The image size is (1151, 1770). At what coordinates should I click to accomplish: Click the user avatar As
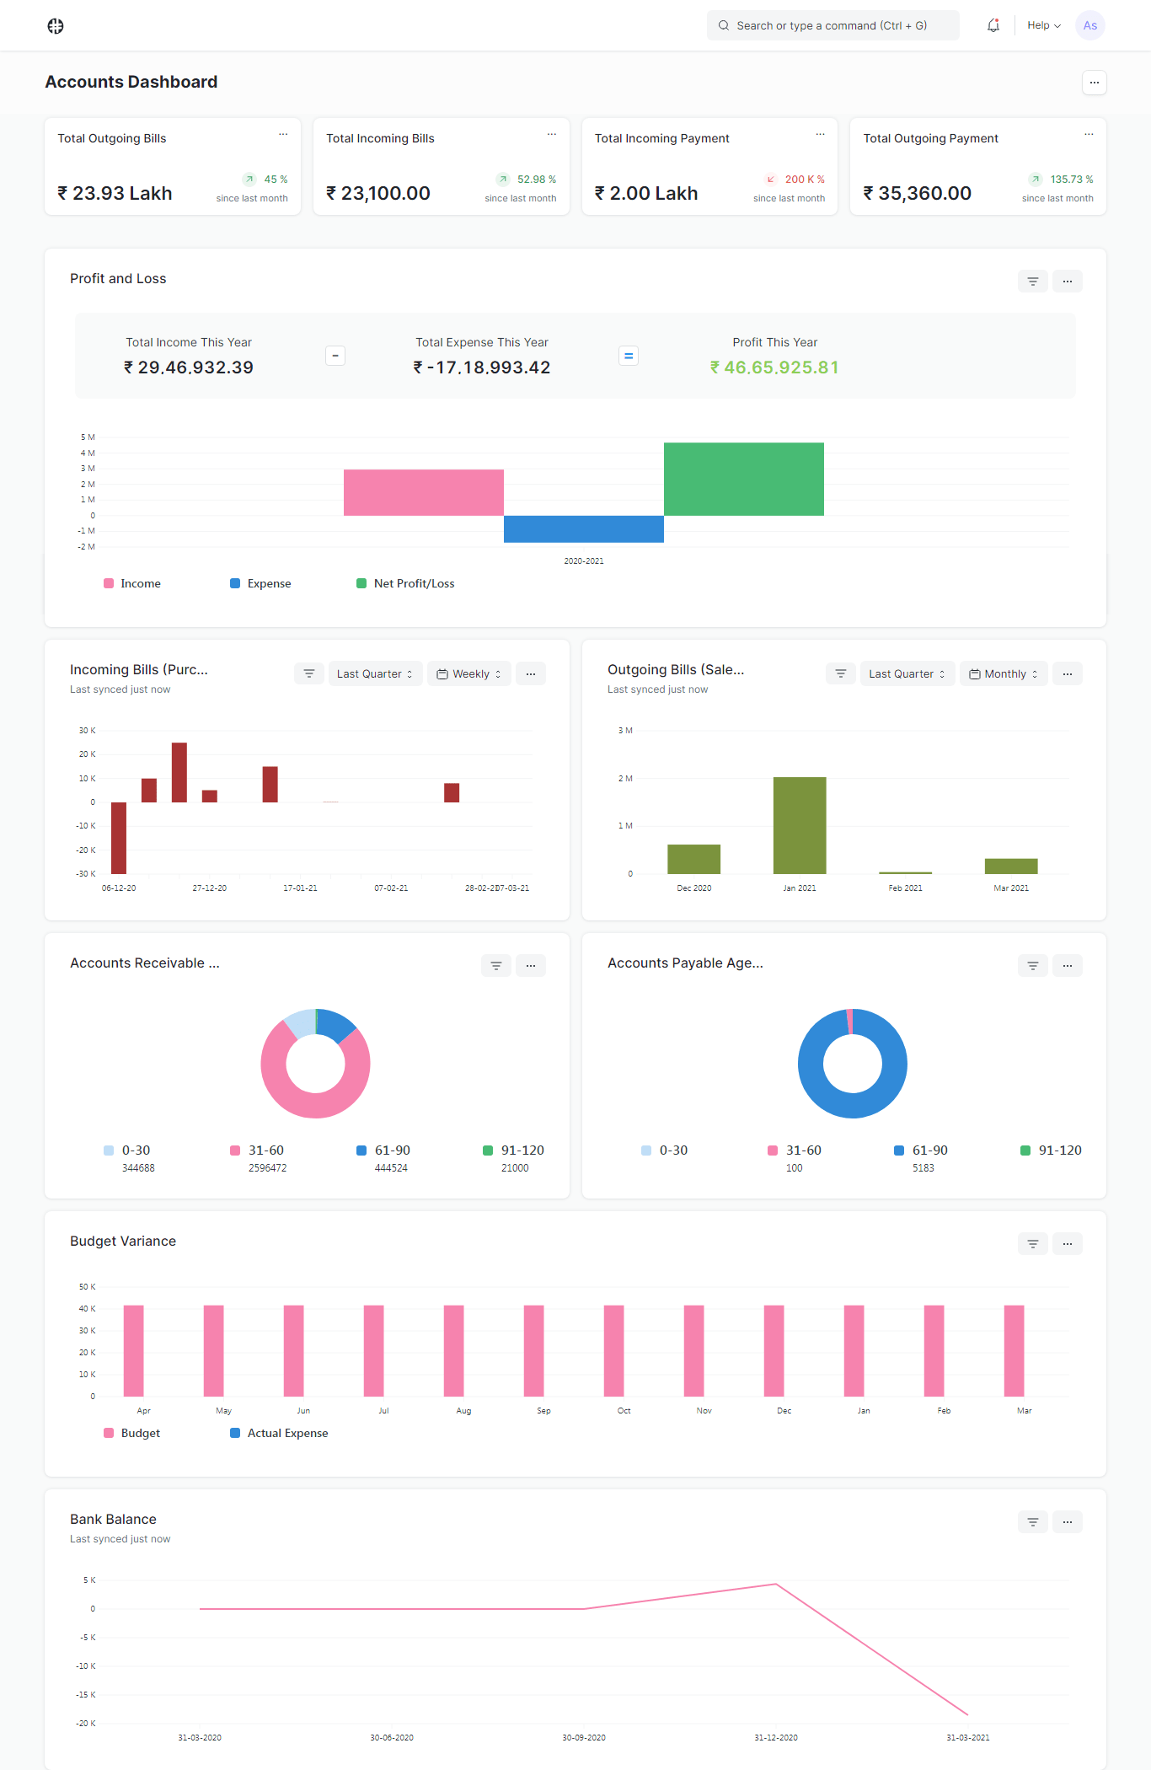coord(1090,25)
